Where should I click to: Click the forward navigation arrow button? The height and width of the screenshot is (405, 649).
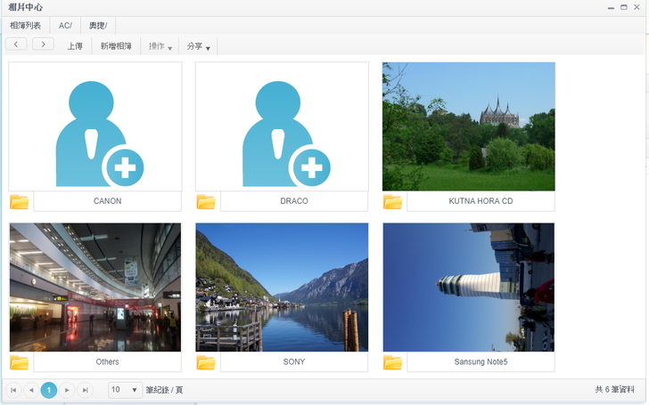43,45
